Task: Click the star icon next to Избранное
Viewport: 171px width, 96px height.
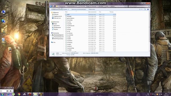Action: coord(52,13)
